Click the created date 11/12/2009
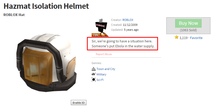212x109 pixels. tap(130, 25)
